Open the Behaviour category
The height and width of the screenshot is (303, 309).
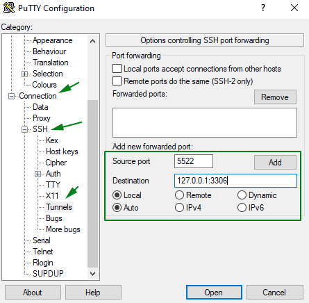pyautogui.click(x=49, y=51)
